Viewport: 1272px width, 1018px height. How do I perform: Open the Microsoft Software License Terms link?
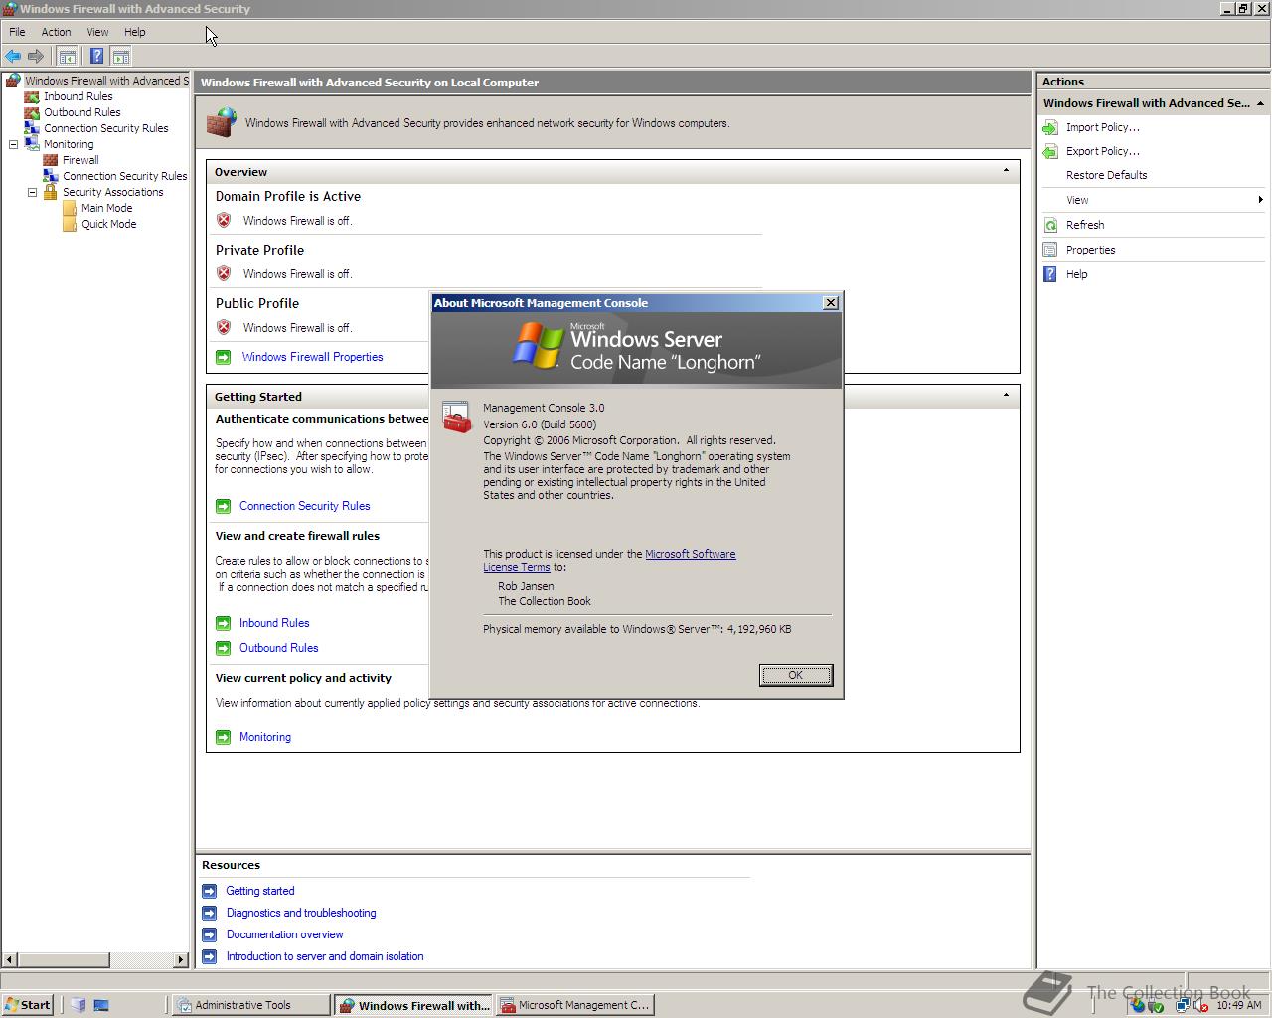click(x=609, y=561)
